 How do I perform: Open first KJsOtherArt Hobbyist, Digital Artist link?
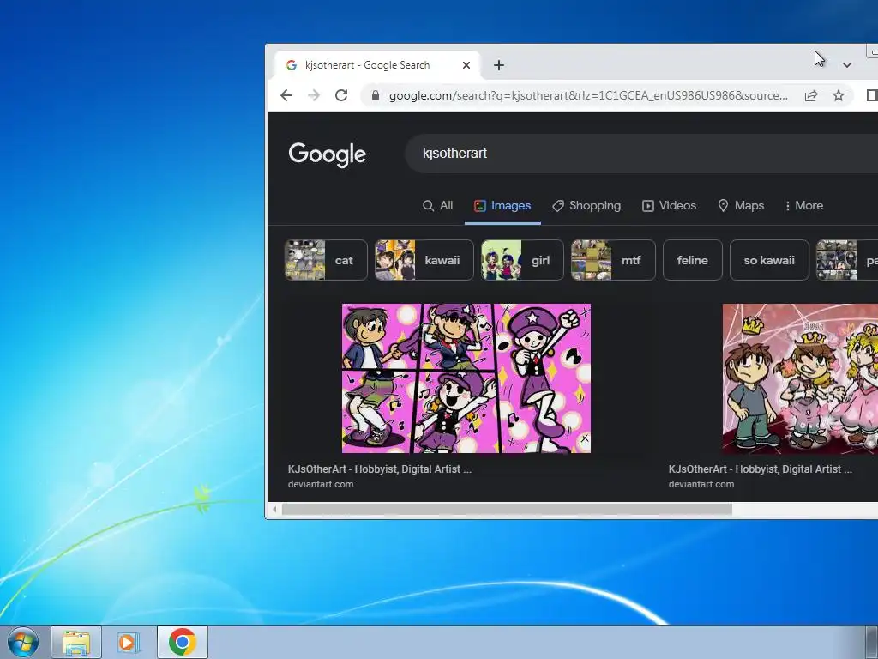pyautogui.click(x=380, y=469)
